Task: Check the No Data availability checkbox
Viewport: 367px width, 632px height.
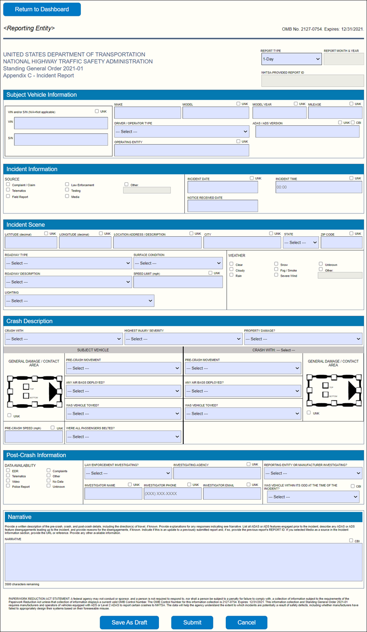Action: click(49, 481)
